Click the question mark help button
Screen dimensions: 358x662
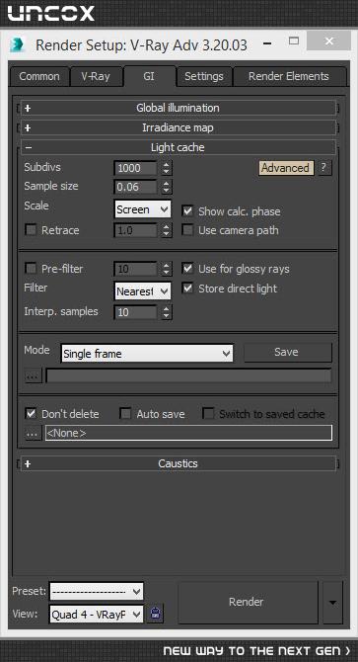[x=323, y=168]
